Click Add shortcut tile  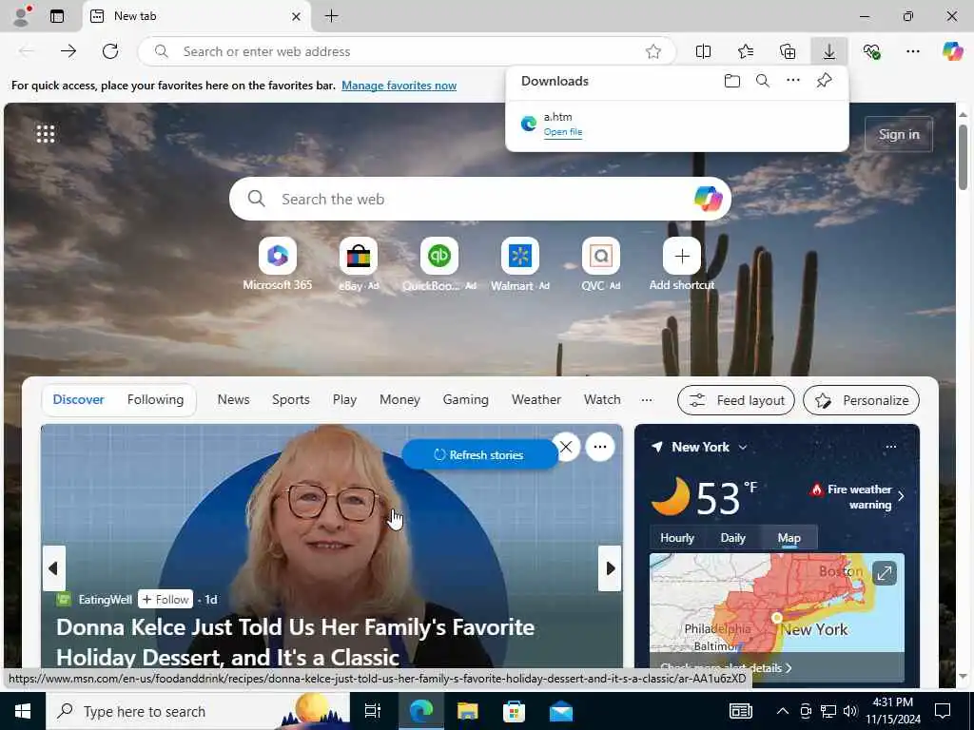pyautogui.click(x=681, y=264)
